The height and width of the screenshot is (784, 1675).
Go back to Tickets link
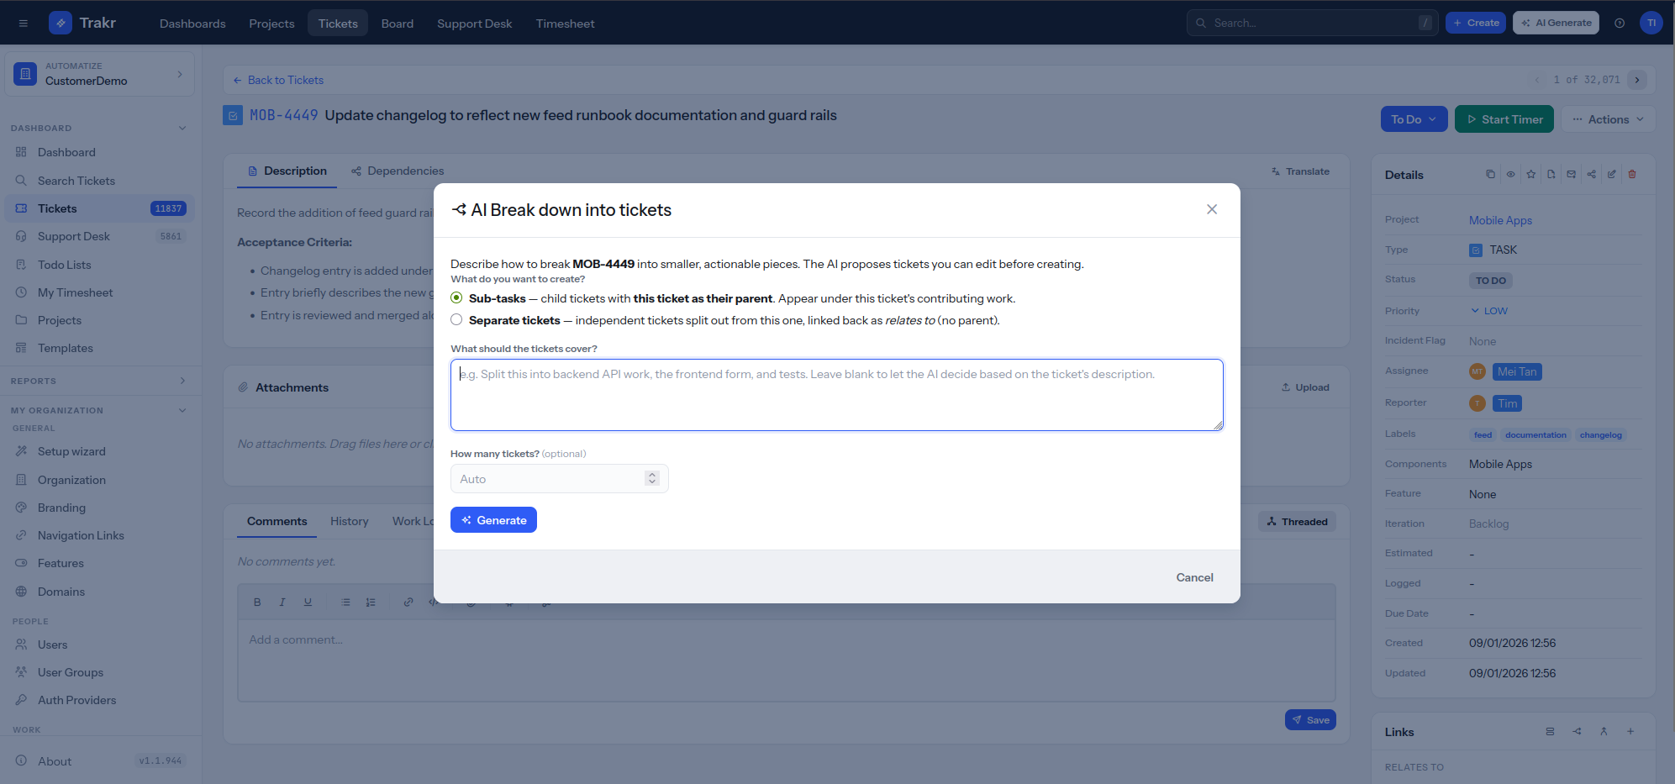tap(278, 80)
